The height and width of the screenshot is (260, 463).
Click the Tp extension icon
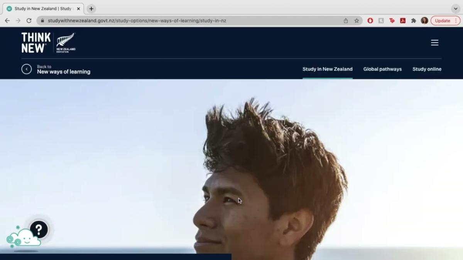click(392, 21)
